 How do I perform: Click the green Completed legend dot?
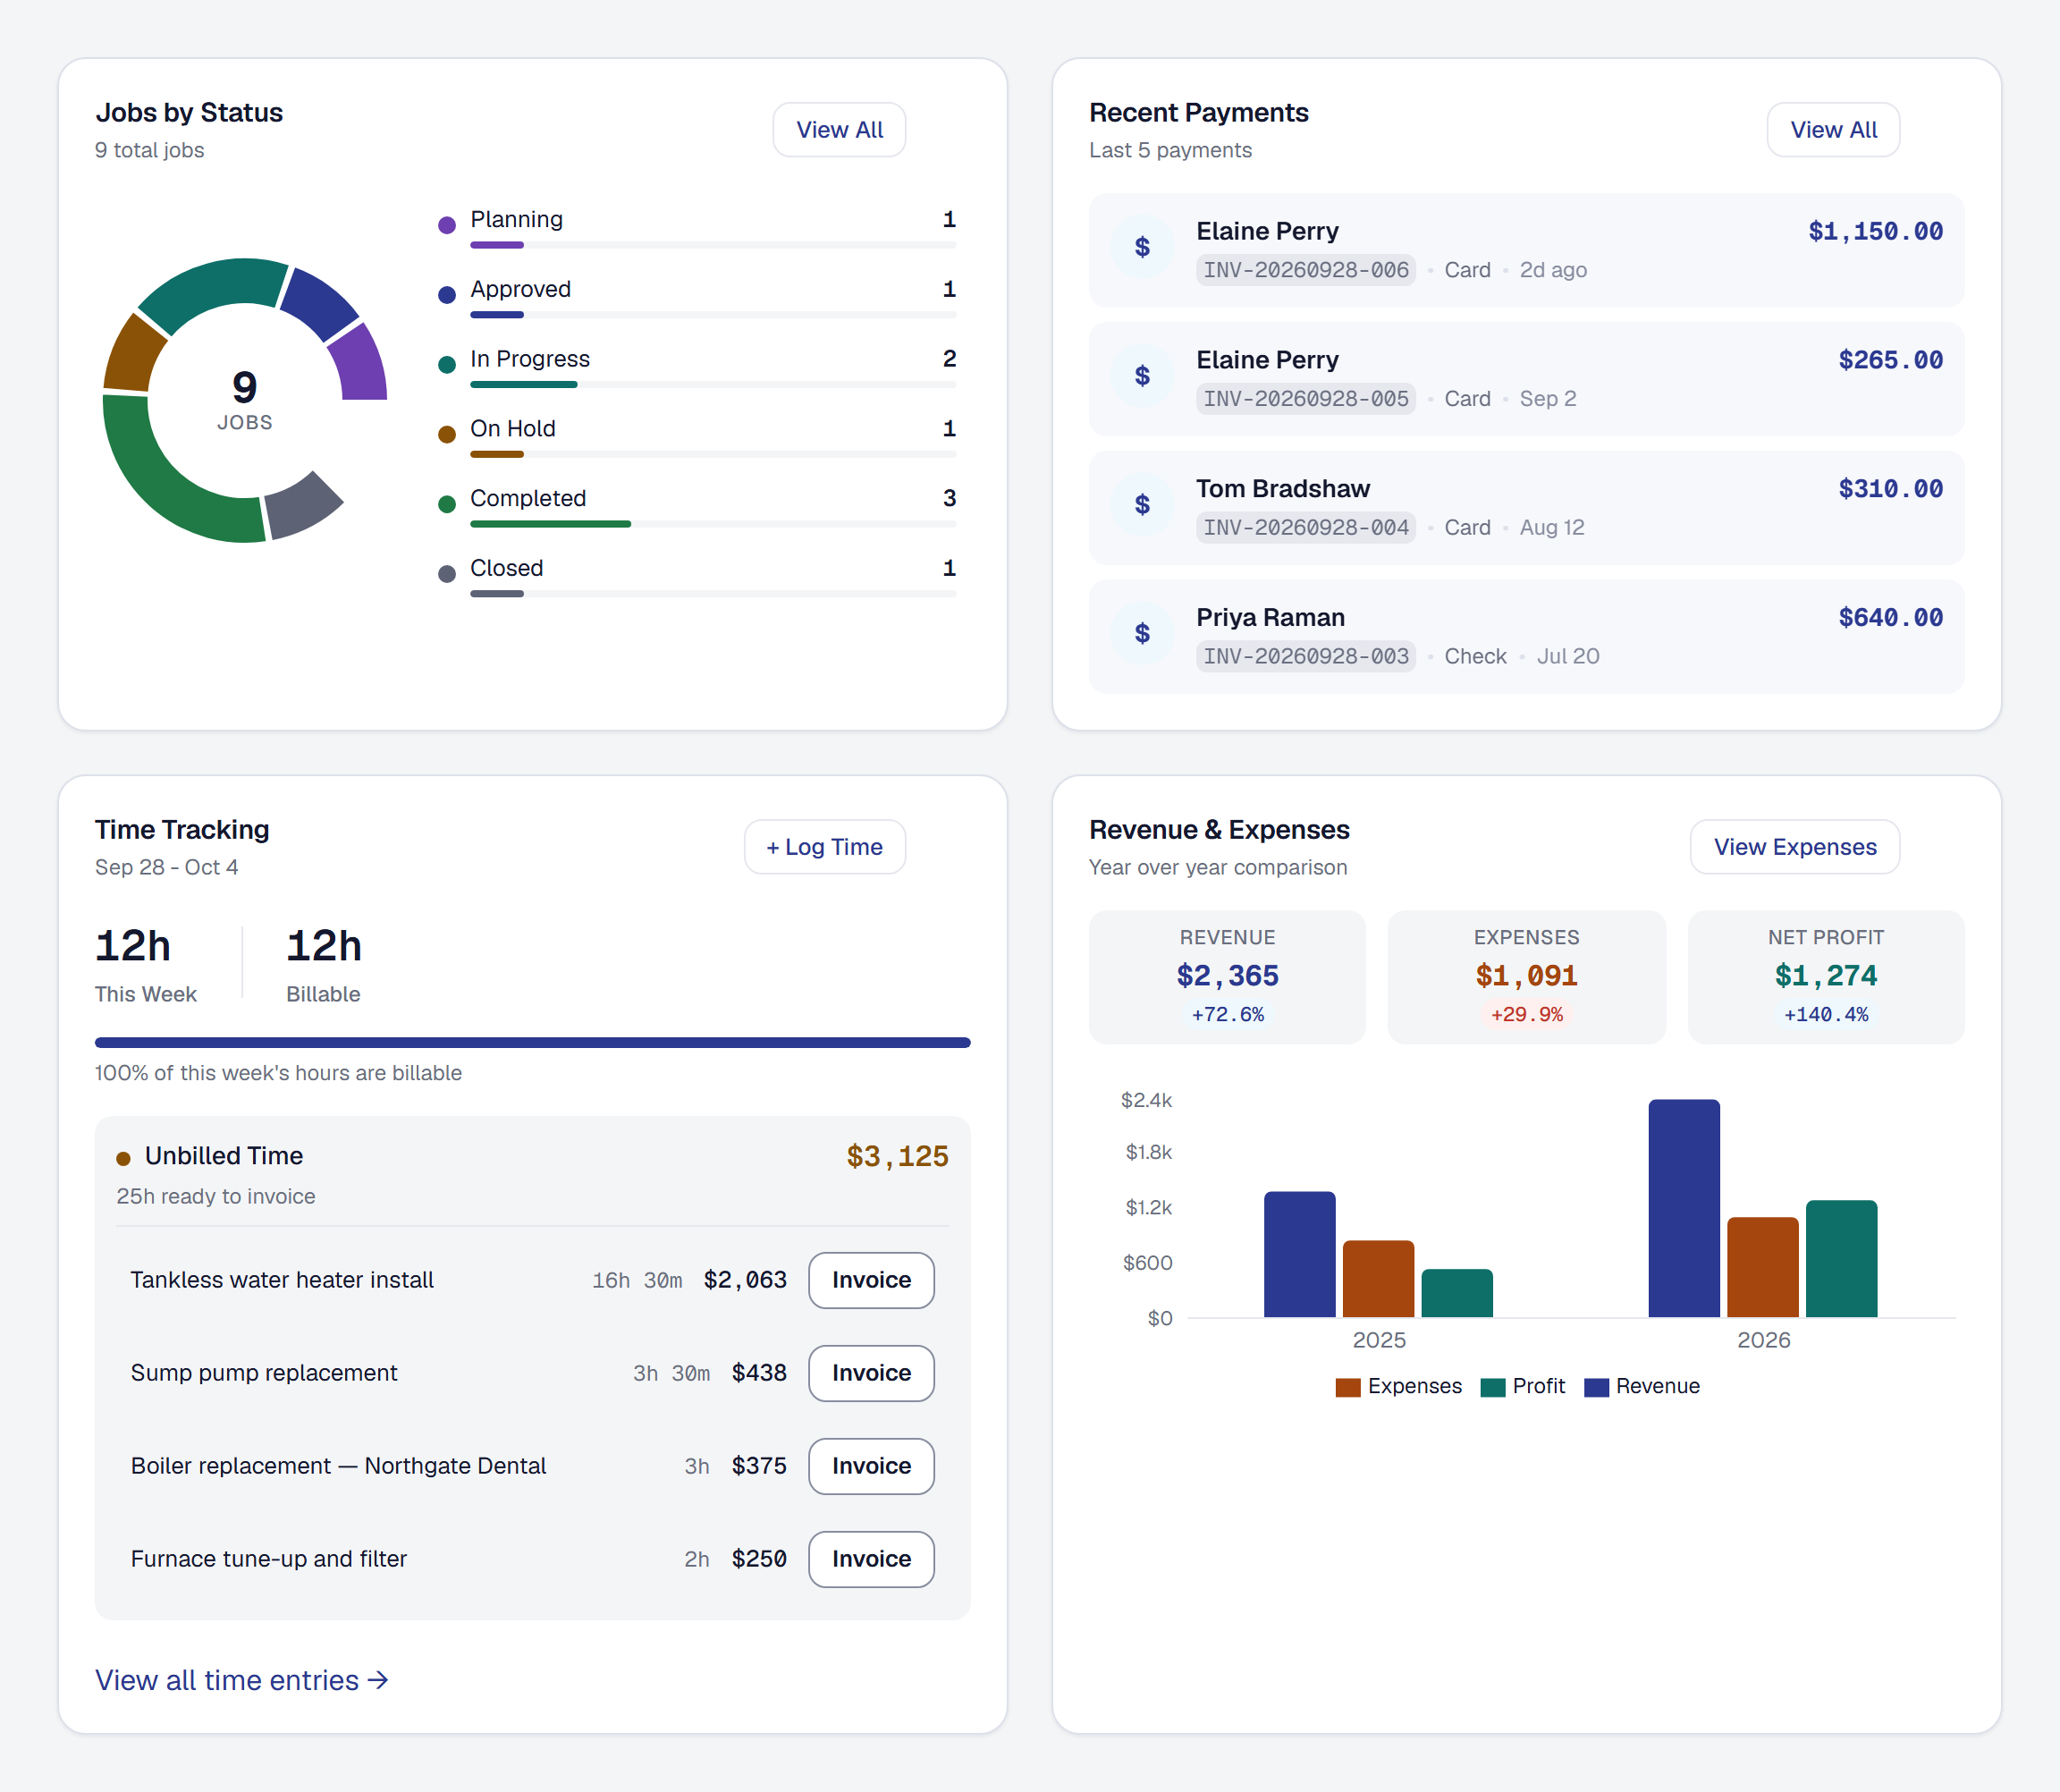(447, 504)
